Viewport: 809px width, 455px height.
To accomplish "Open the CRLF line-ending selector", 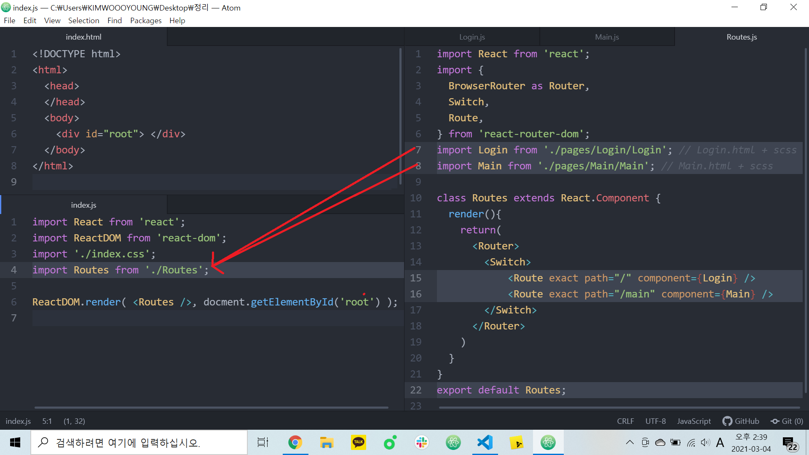I will 625,421.
